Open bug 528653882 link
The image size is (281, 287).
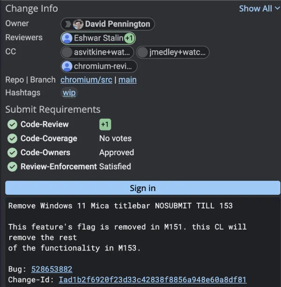click(x=52, y=269)
